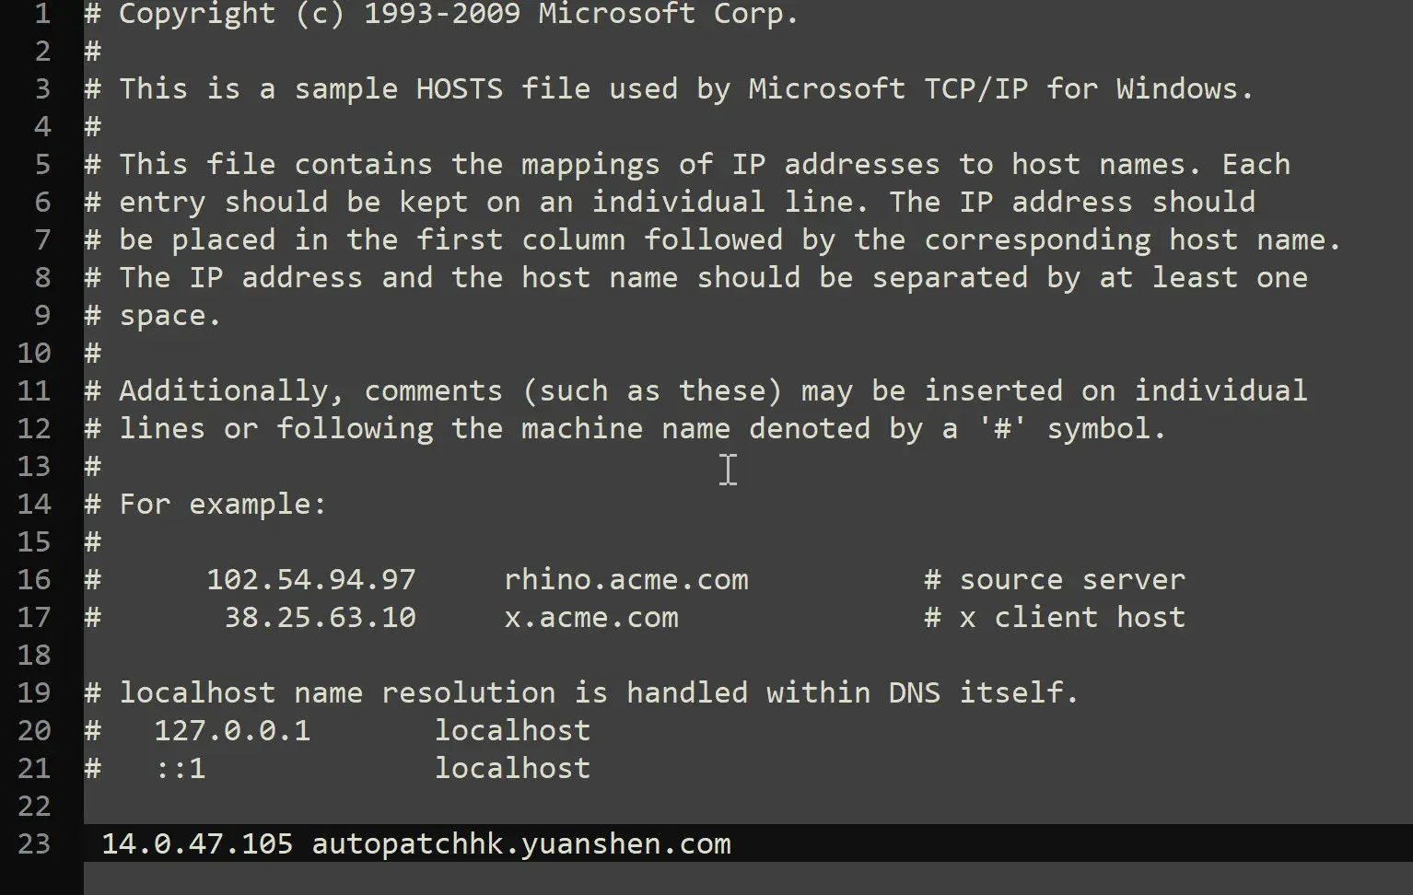
Task: Click the ::1 IPv6 address text
Action: pyautogui.click(x=181, y=769)
